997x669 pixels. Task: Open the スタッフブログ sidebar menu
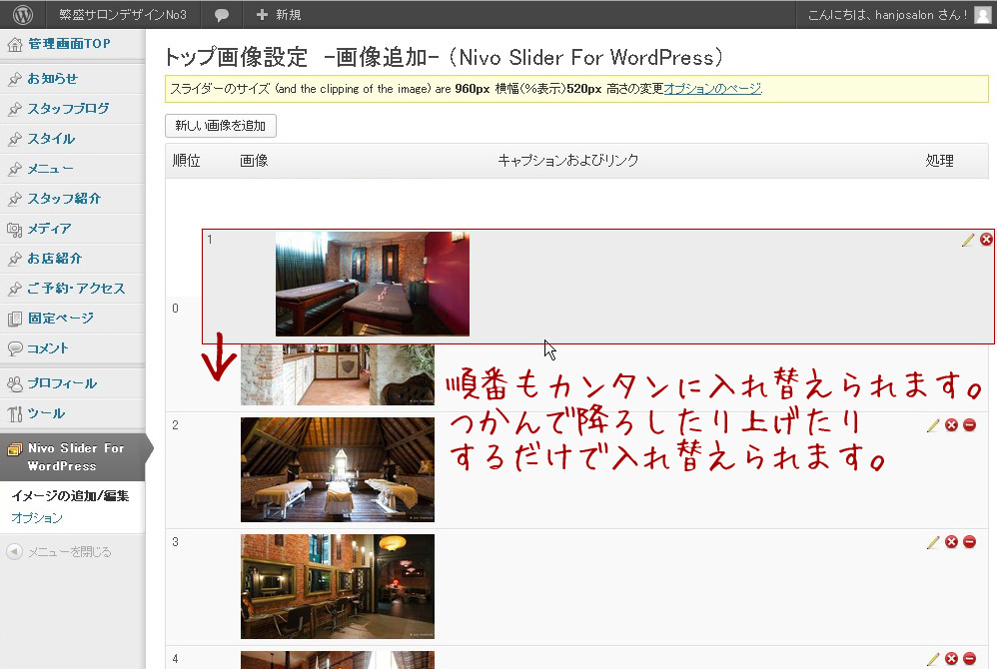(x=68, y=109)
